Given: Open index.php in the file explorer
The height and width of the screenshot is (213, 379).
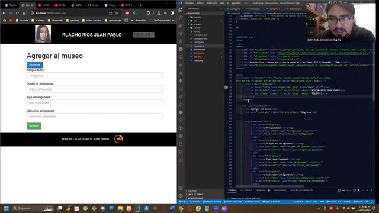Looking at the screenshot, I should (x=198, y=60).
